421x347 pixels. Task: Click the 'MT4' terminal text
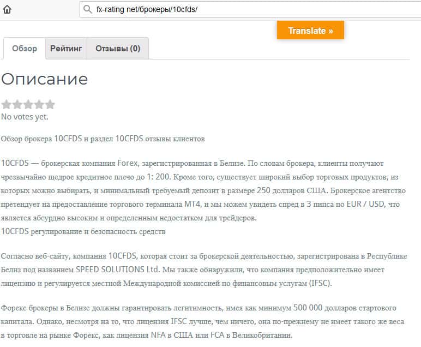pyautogui.click(x=193, y=204)
